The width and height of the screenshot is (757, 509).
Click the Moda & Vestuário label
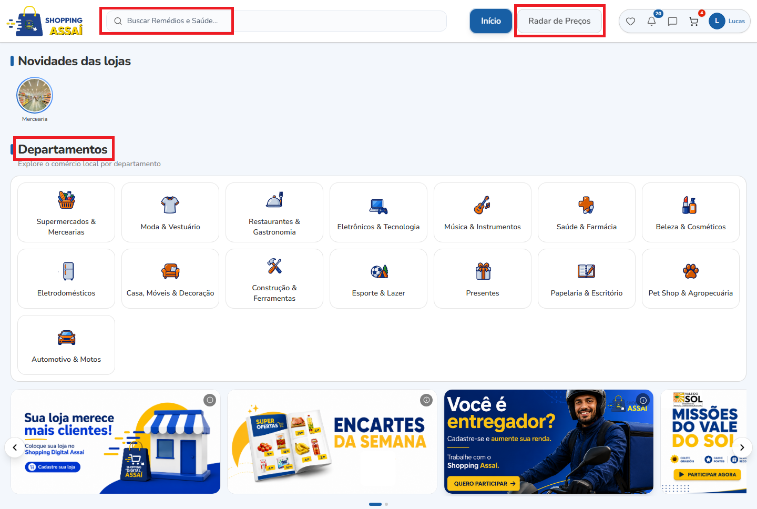[170, 227]
